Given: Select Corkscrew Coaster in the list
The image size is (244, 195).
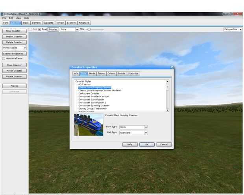Looking at the screenshot, I should pos(89,94).
